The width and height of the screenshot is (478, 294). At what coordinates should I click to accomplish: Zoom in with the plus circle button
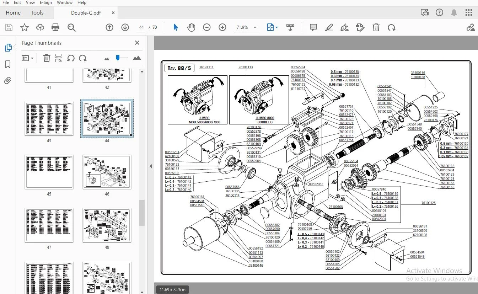(222, 27)
